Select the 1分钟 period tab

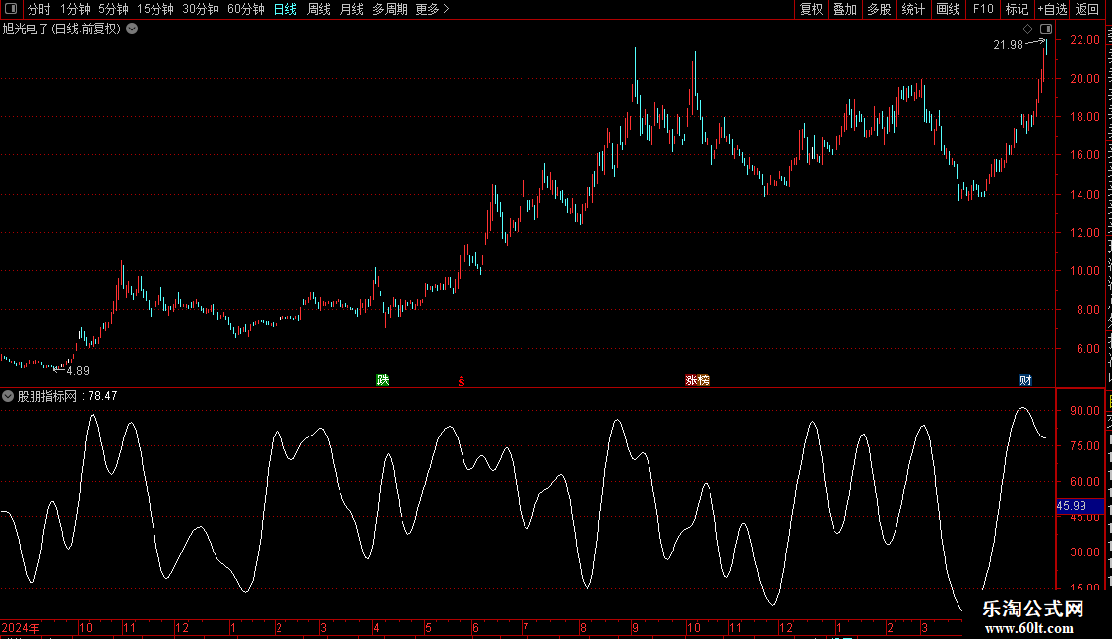coord(75,9)
